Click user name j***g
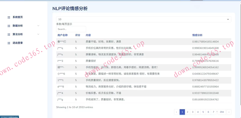Screen dimensions: 241x118 click(x=60, y=99)
